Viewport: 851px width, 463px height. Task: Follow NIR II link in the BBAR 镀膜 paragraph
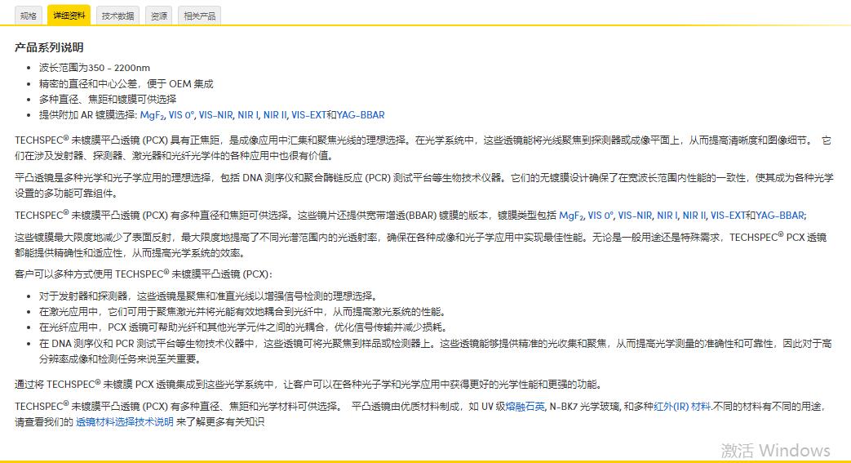pyautogui.click(x=694, y=216)
